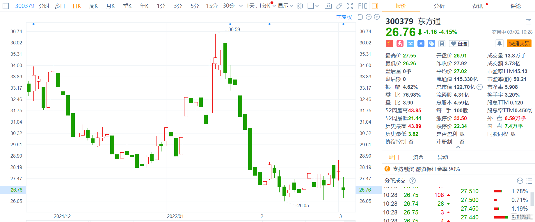Screen dimensions: 535x222
Task: Toggle the left sidebar panel
Action: pyautogui.click(x=6, y=6)
